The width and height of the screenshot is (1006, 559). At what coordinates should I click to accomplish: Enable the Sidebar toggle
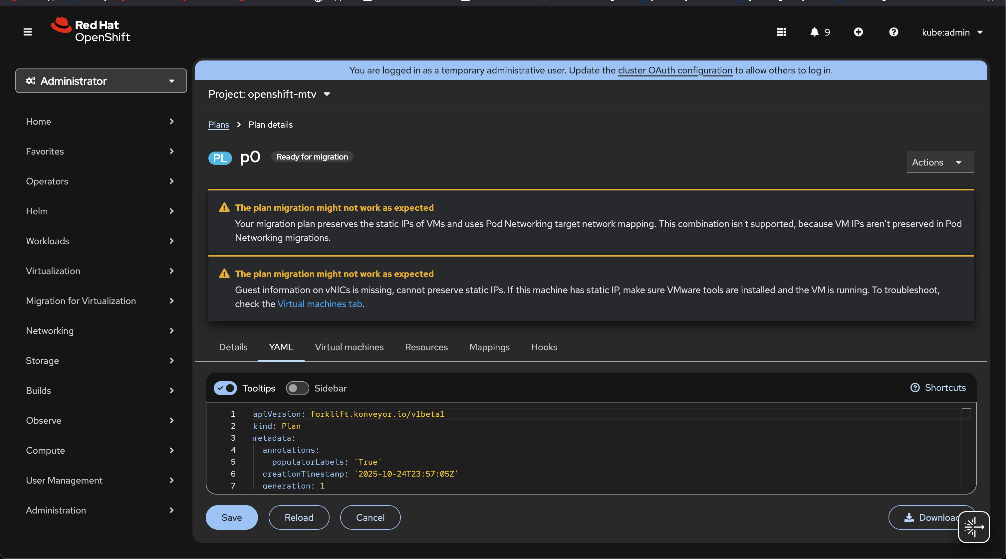pyautogui.click(x=297, y=388)
